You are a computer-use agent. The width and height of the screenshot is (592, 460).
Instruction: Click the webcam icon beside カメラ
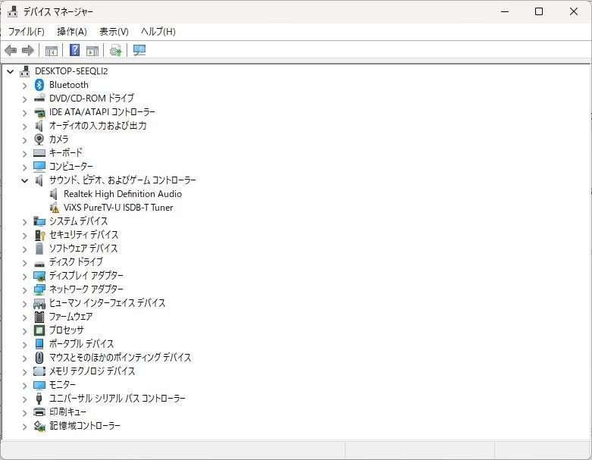click(x=39, y=139)
